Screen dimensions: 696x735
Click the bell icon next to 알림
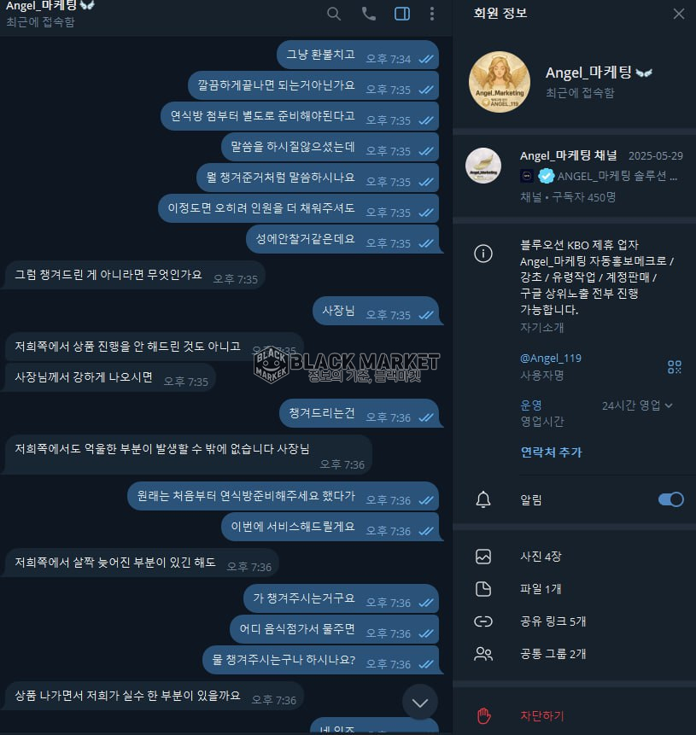pyautogui.click(x=483, y=499)
